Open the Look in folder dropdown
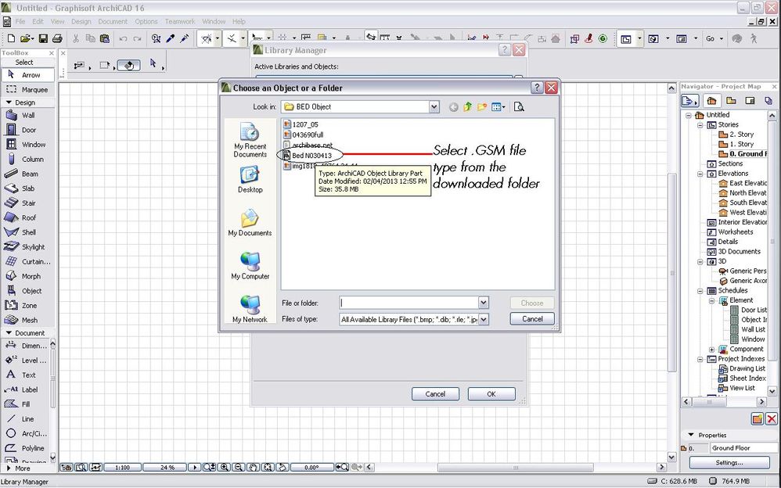 (434, 106)
